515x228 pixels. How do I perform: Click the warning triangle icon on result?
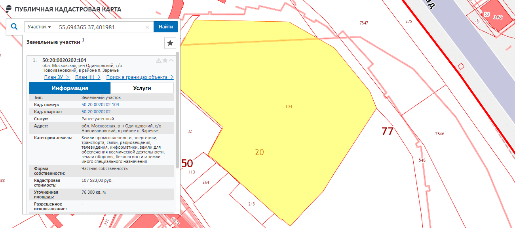(x=159, y=60)
